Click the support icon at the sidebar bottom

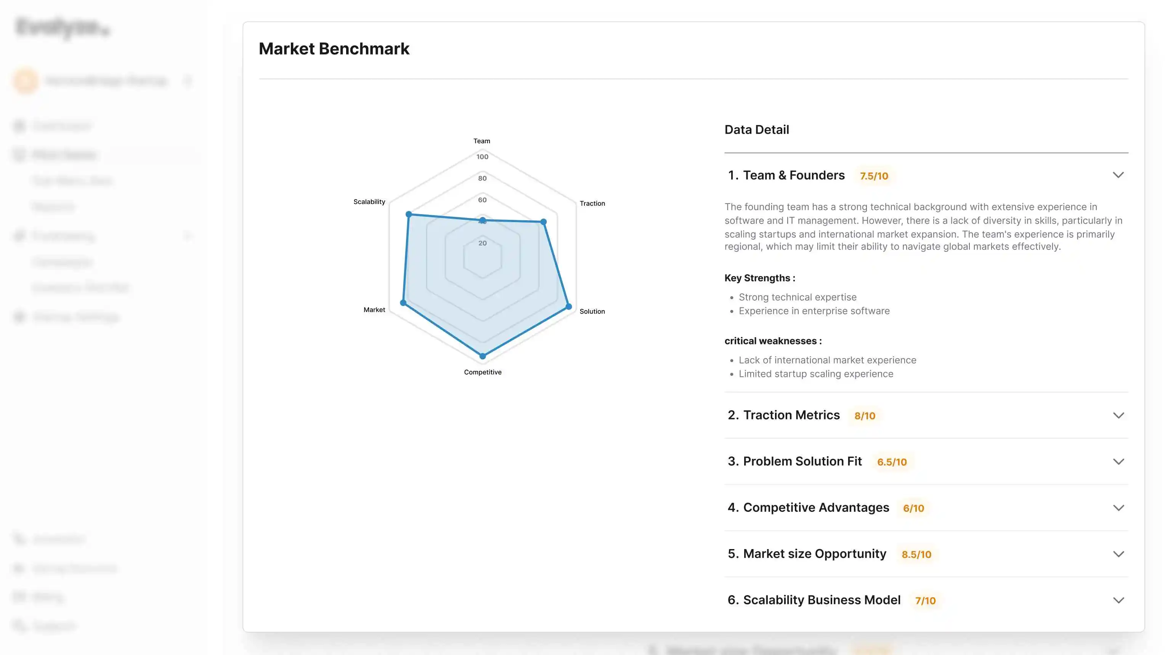(x=19, y=626)
